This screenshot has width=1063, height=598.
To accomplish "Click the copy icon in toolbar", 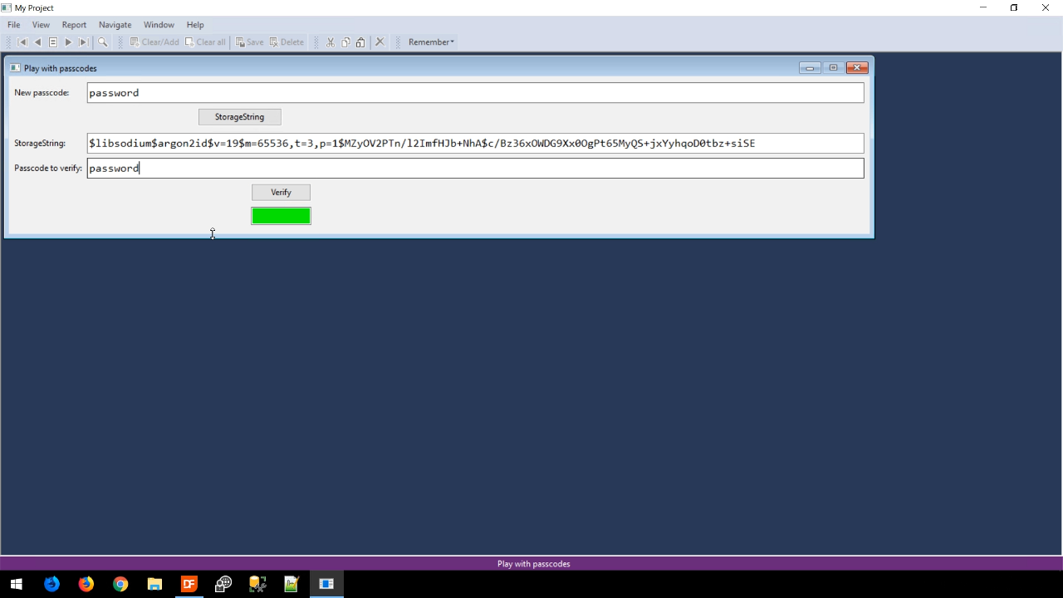I will (x=345, y=42).
